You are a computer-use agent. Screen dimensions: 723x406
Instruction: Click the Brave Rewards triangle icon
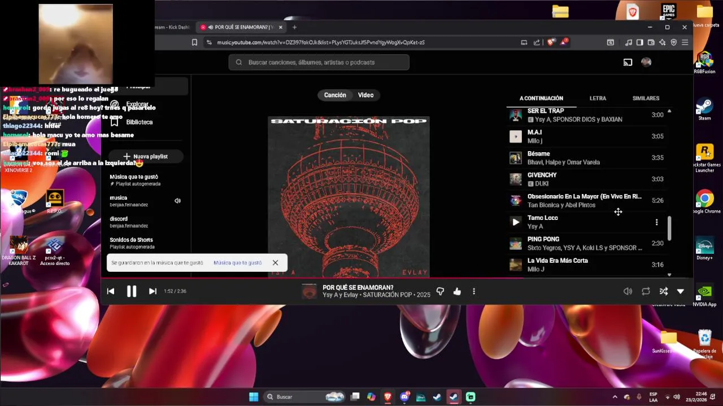tap(564, 42)
